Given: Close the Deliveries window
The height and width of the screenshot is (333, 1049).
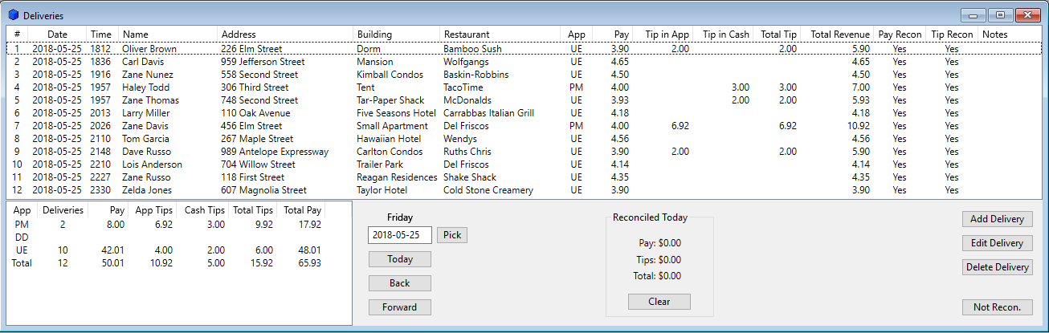Looking at the screenshot, I should [1027, 15].
